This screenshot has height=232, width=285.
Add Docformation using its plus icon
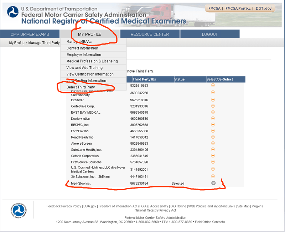point(213,119)
